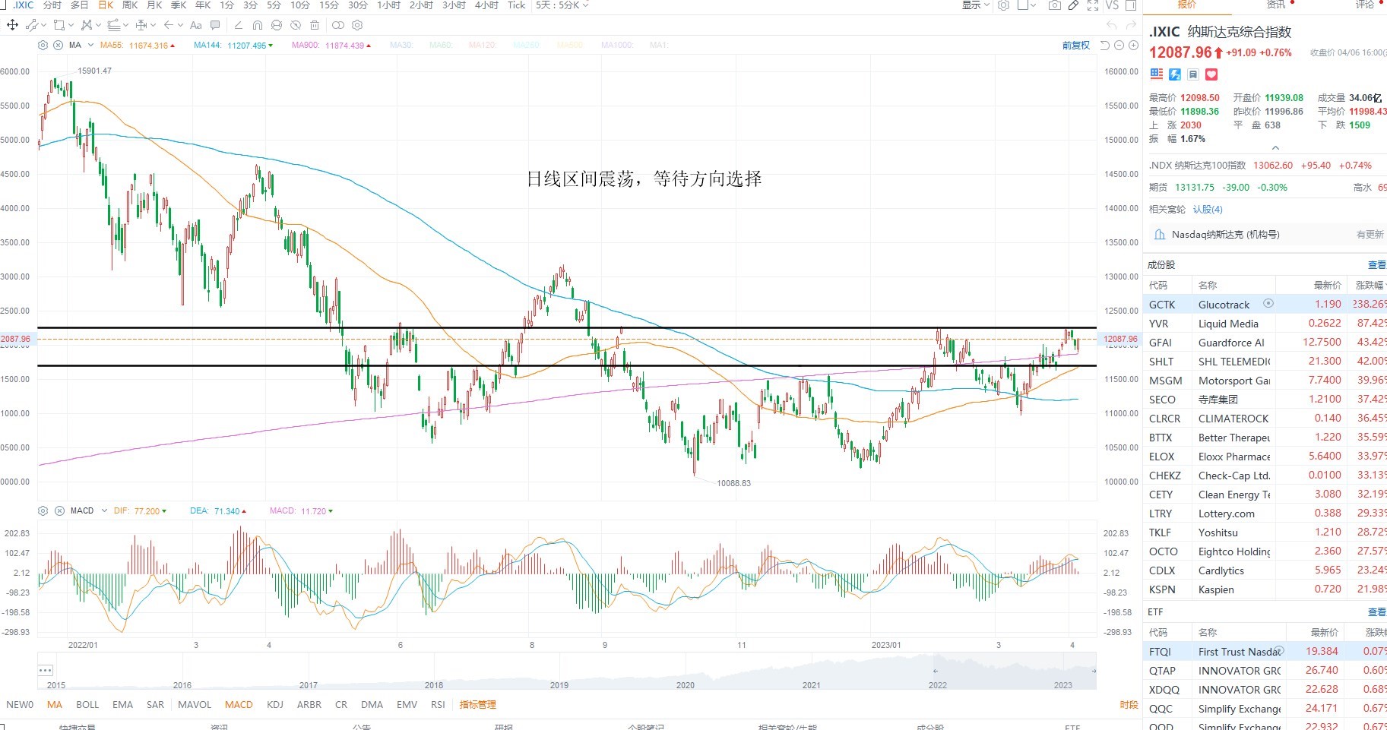This screenshot has height=730, width=1387.
Task: Open chart settings gear next to 显示
Action: [1003, 5]
